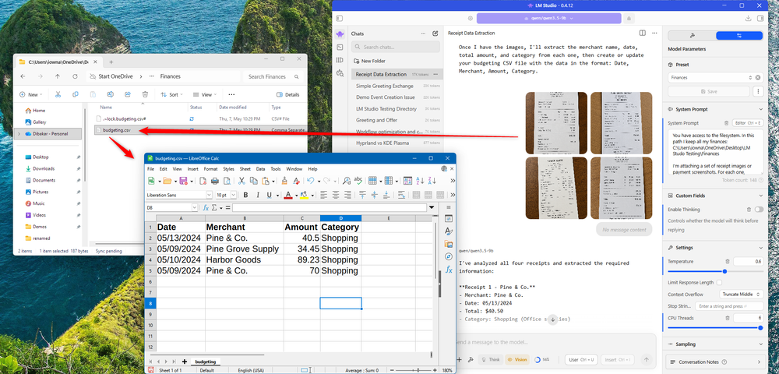Collapse the System Prompt section
The height and width of the screenshot is (374, 779).
coord(760,109)
